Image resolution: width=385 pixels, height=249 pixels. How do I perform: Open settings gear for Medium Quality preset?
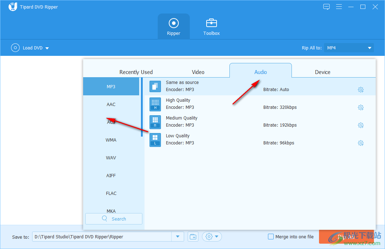point(360,125)
